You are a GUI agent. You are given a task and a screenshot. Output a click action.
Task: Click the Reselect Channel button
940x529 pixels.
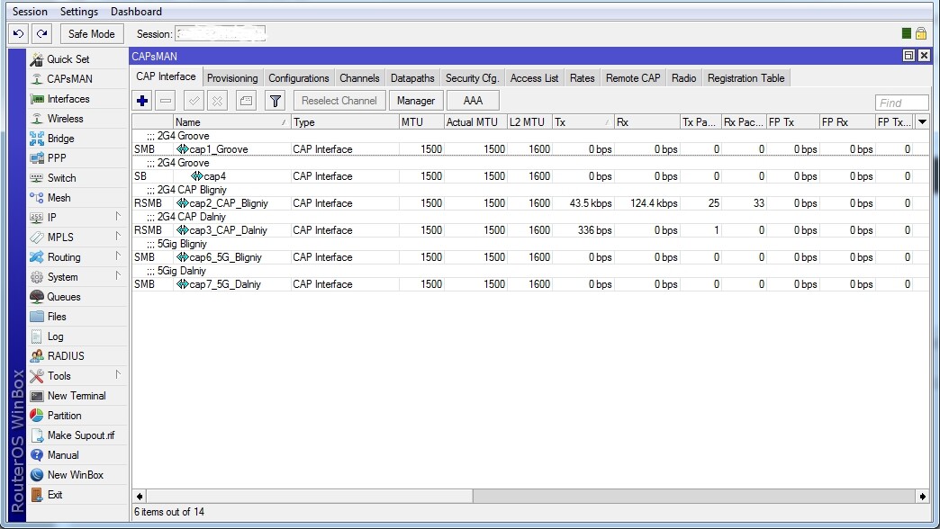(339, 101)
